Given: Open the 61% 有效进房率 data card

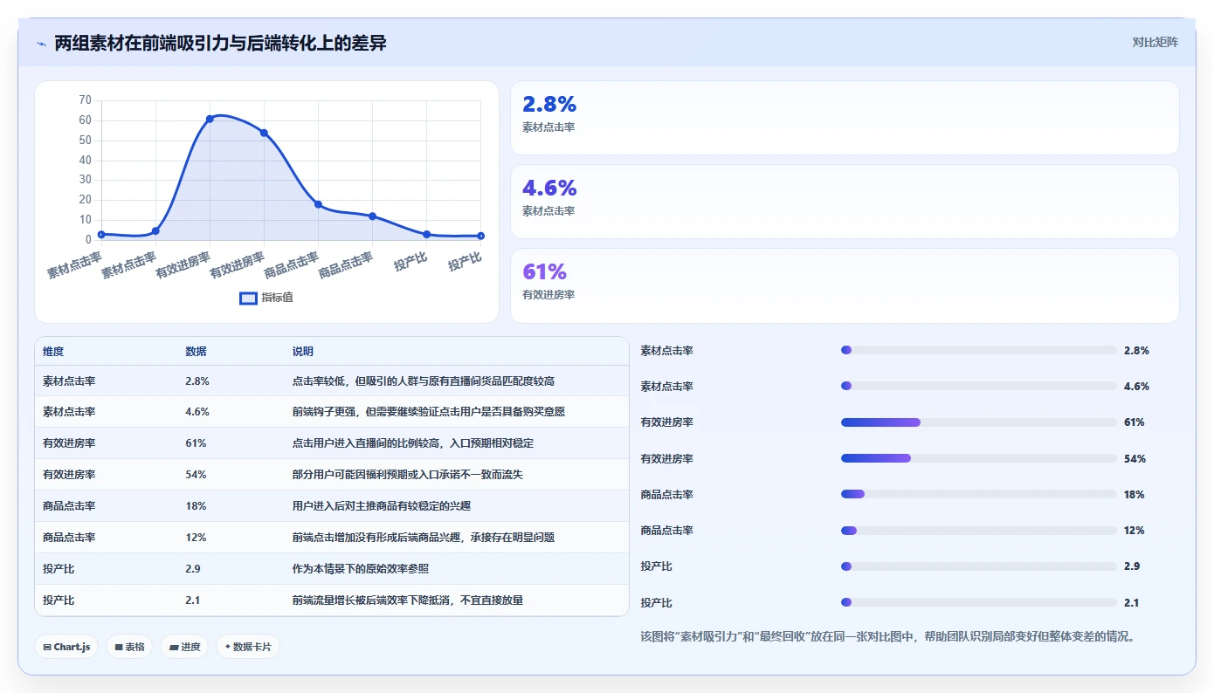Looking at the screenshot, I should pyautogui.click(x=845, y=285).
